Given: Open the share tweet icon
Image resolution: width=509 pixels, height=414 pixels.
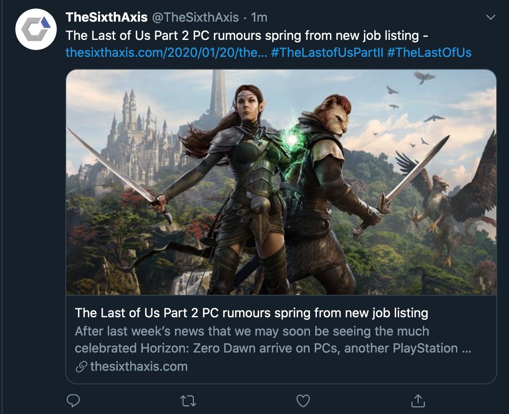Looking at the screenshot, I should pyautogui.click(x=418, y=400).
